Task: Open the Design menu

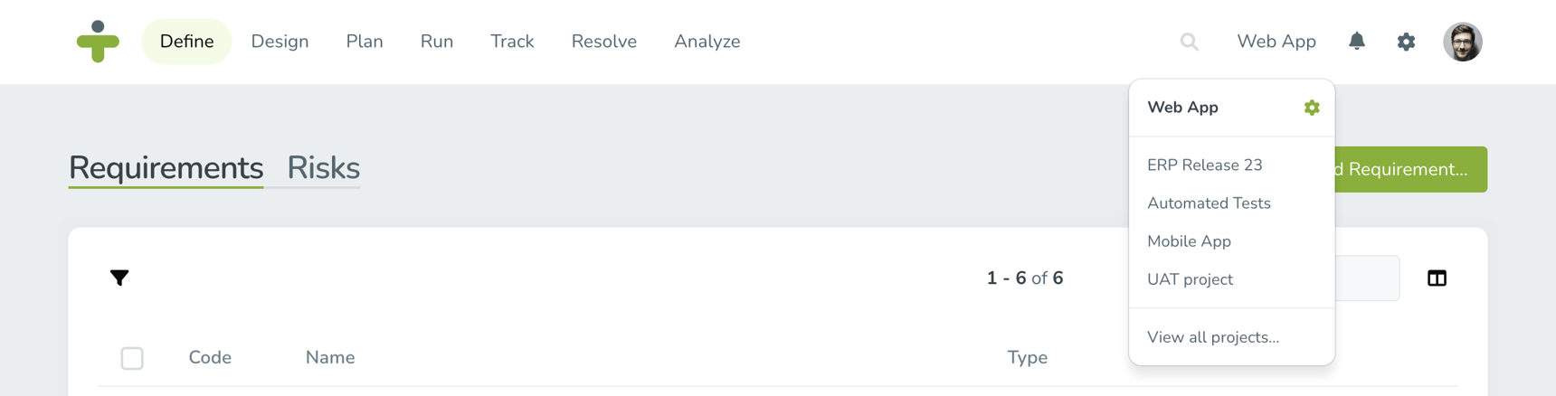Action: pos(280,42)
